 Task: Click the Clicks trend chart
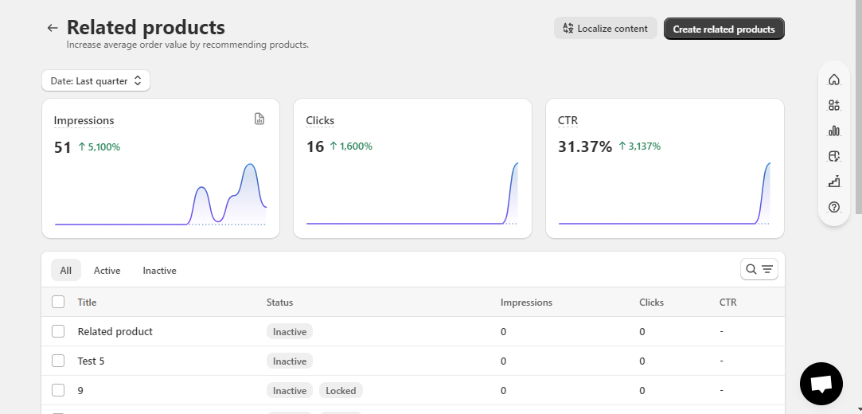tap(412, 193)
